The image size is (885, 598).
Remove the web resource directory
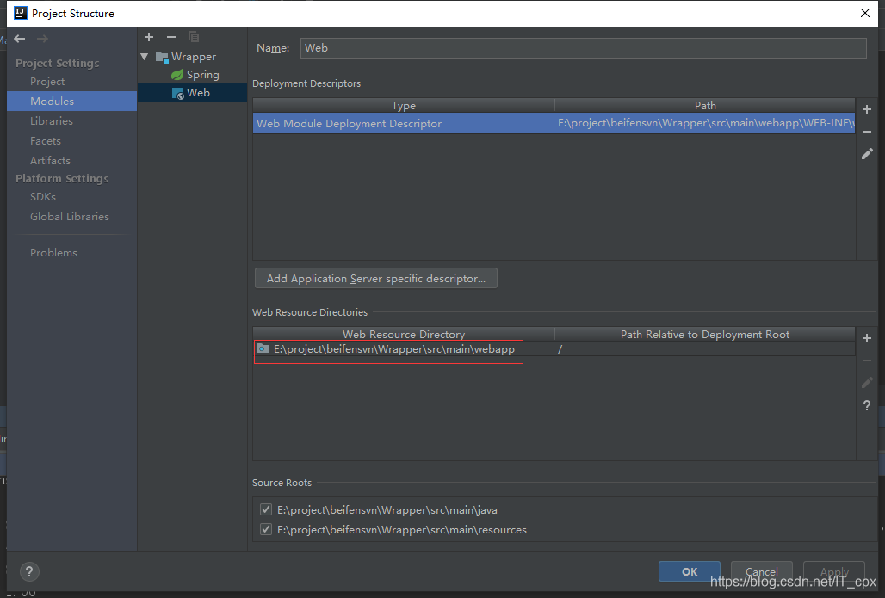[867, 361]
